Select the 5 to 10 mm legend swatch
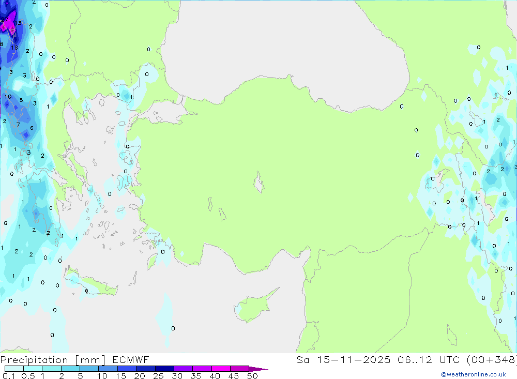 click(89, 369)
